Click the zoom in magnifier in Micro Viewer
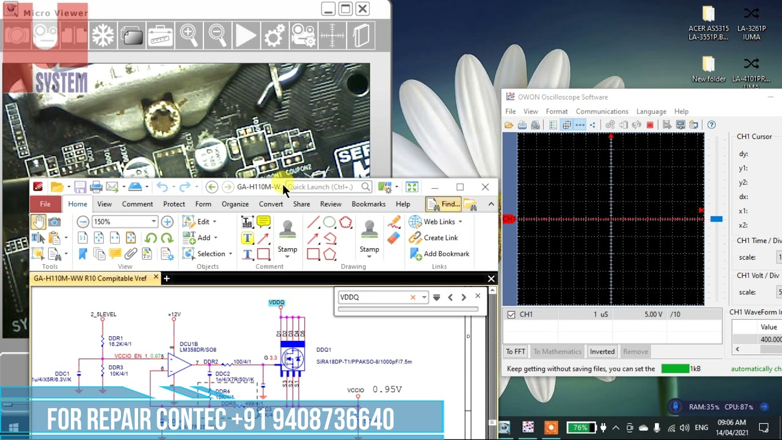 click(x=189, y=35)
